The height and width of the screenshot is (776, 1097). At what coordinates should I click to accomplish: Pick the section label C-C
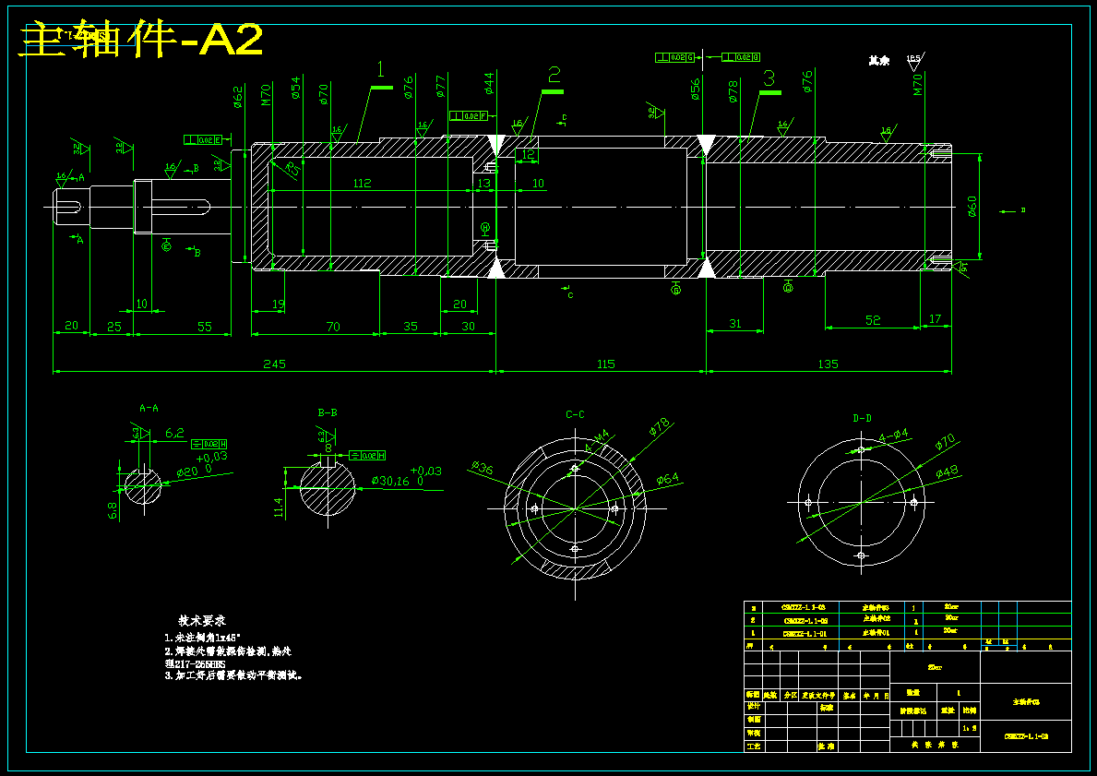pyautogui.click(x=575, y=415)
